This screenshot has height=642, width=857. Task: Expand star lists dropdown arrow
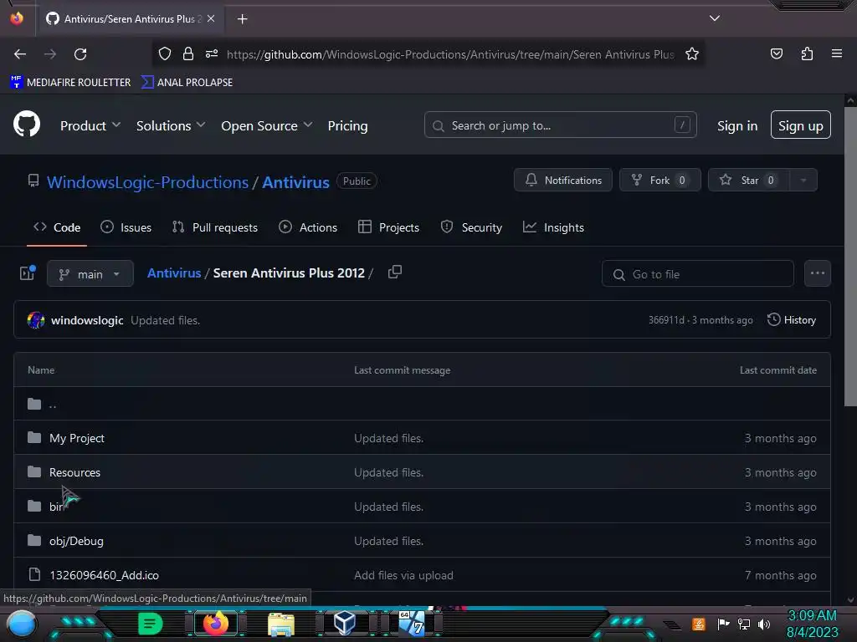(803, 180)
